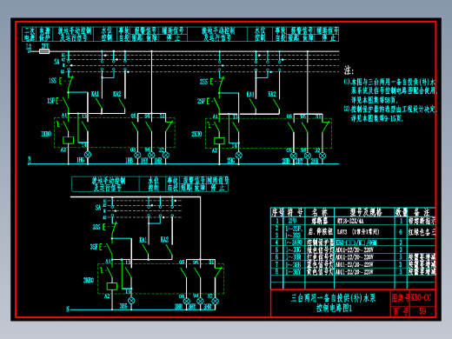The image size is (452, 339).
Task: Click the 1KB0 coil rectangle symbol
Action: point(68,140)
